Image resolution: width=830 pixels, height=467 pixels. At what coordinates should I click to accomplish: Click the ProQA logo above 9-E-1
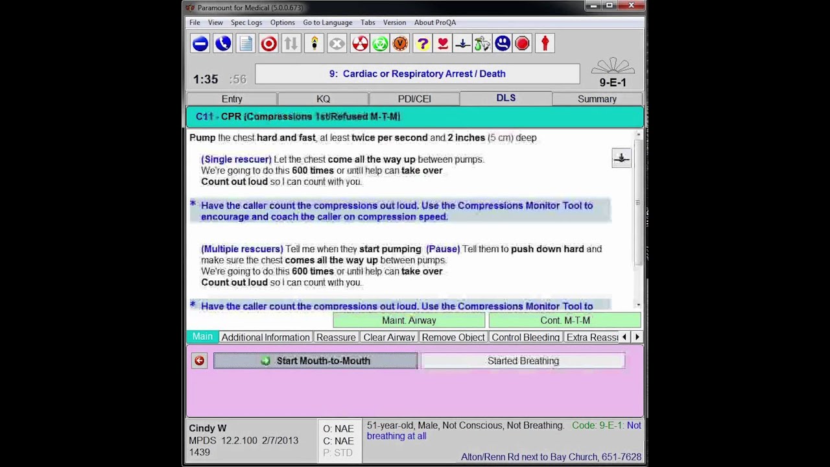[x=613, y=66]
